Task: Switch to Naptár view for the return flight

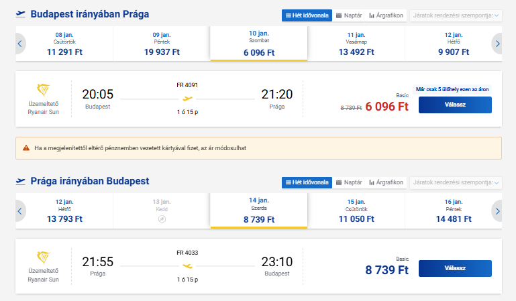Action: [348, 182]
